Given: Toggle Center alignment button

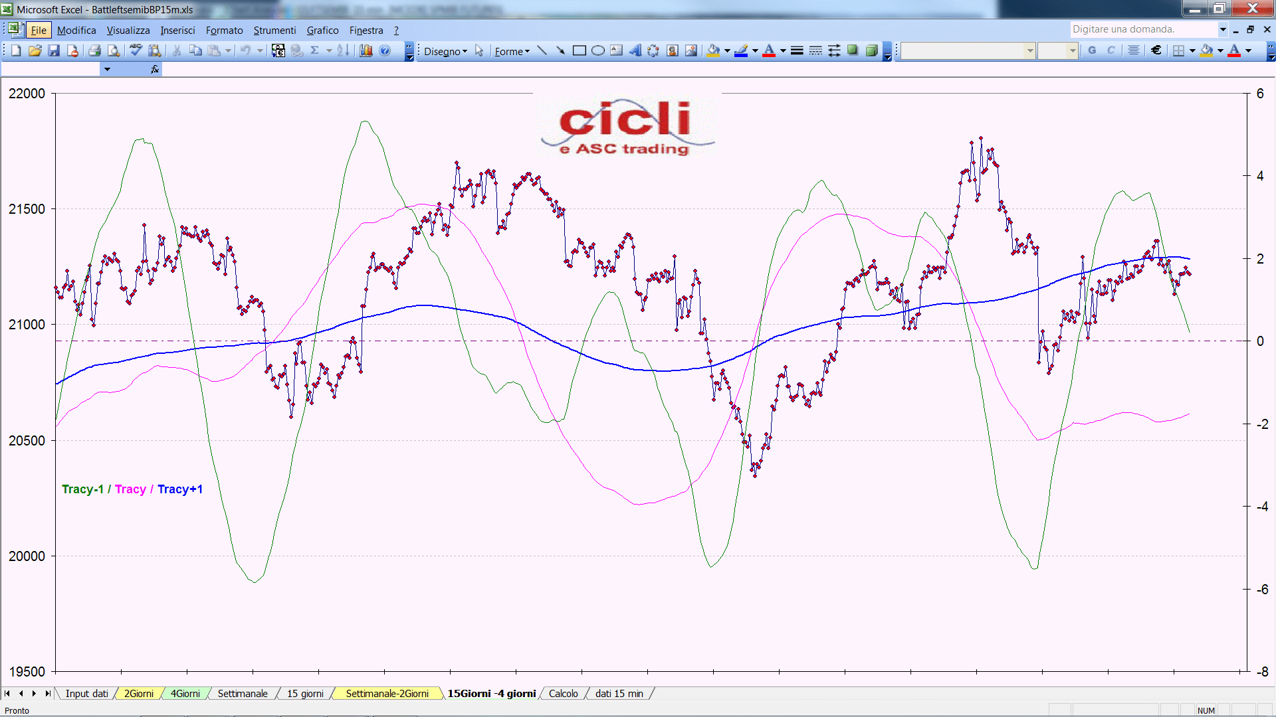Looking at the screenshot, I should [1134, 50].
